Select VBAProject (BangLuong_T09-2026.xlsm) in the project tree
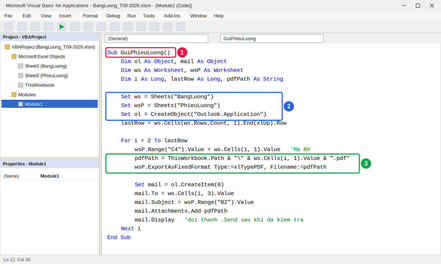The width and height of the screenshot is (441, 264). 53,47
